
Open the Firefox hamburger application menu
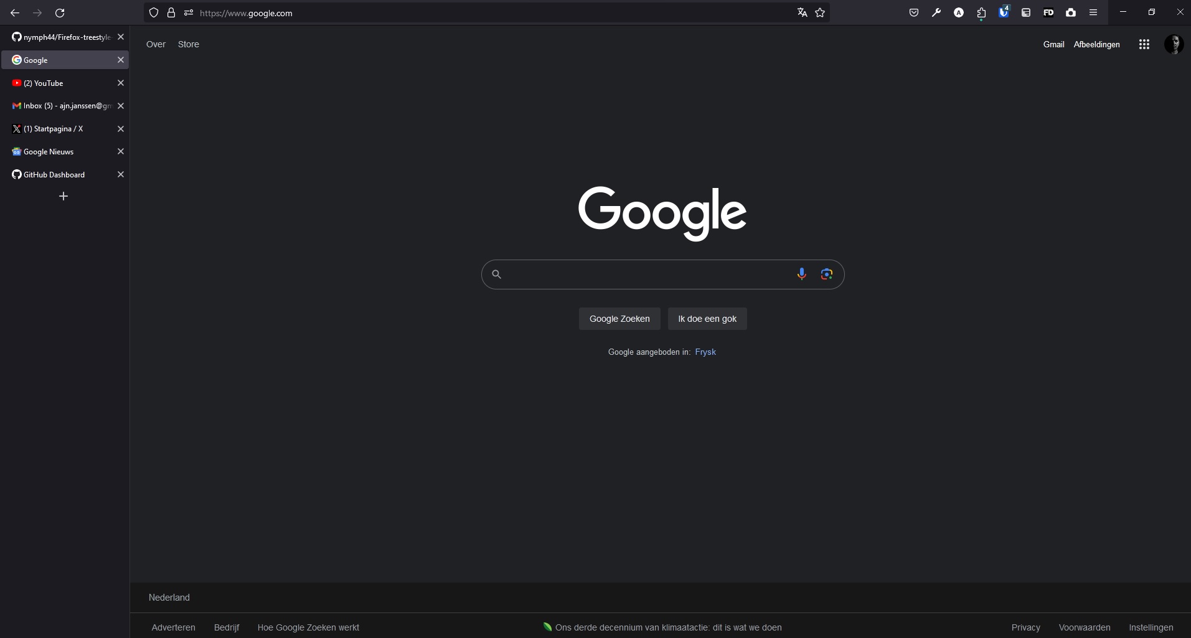pyautogui.click(x=1093, y=12)
